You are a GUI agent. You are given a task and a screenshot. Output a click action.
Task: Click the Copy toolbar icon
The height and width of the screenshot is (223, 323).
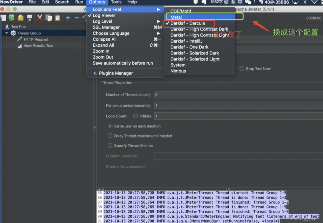click(x=49, y=18)
